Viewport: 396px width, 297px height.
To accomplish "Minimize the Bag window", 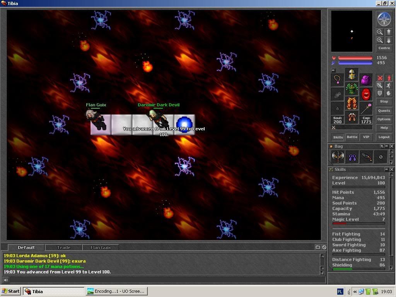I will [x=387, y=146].
